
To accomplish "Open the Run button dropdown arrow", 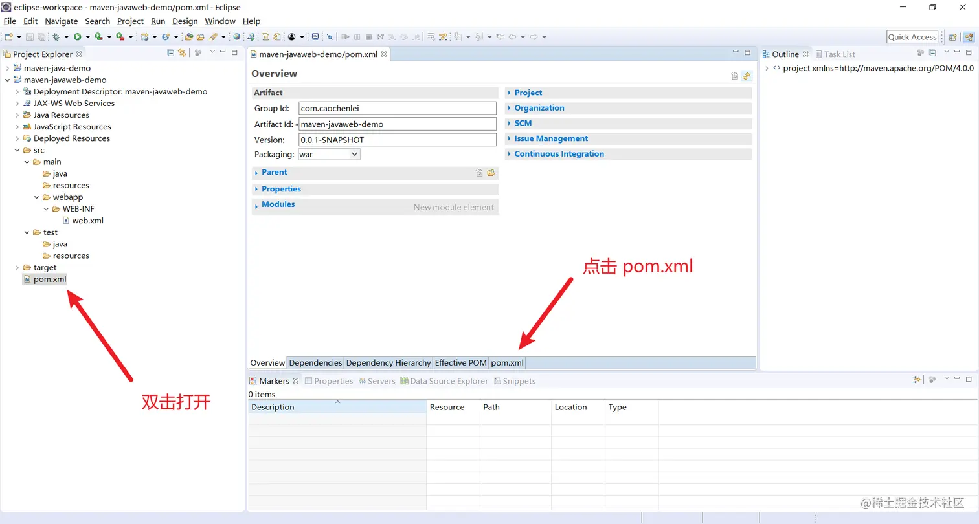I will (x=87, y=37).
